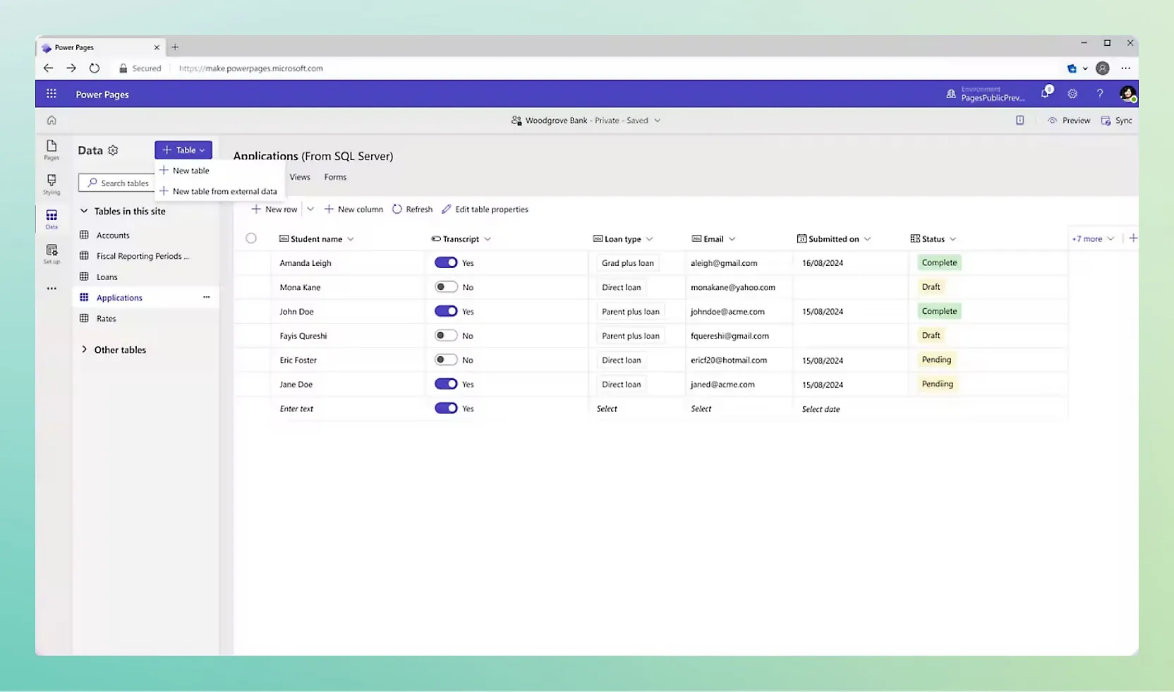This screenshot has height=692, width=1174.
Task: Open the +7 more columns dropdown
Action: tap(1092, 239)
